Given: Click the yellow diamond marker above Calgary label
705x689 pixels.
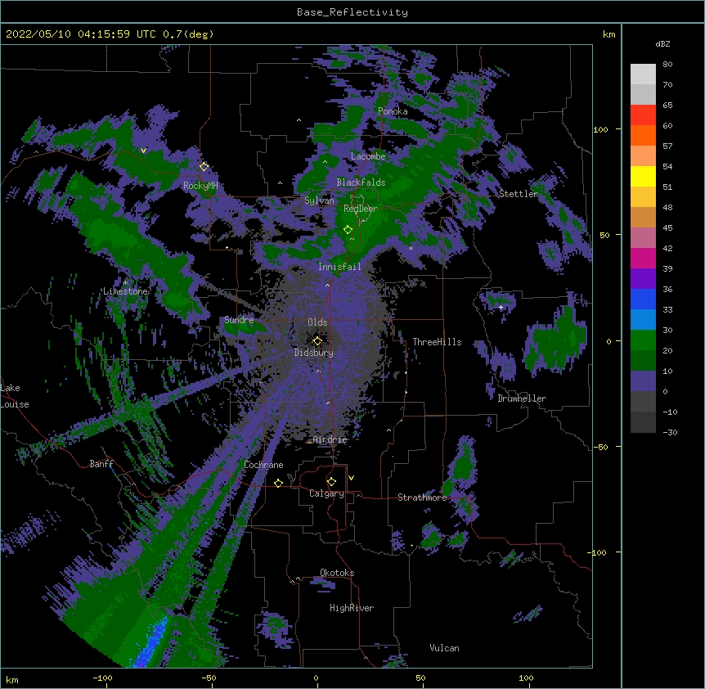Looking at the screenshot, I should point(331,482).
